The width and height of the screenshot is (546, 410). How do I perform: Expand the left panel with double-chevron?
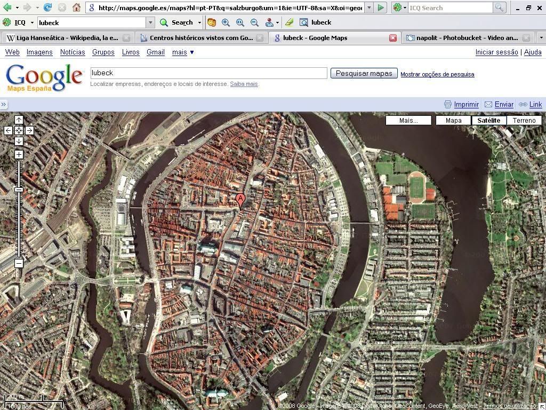(4, 105)
